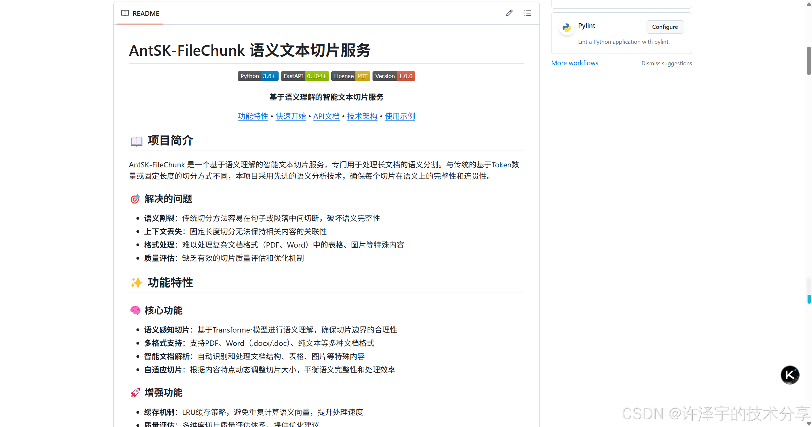Click the 核心功能 heading text
812x427 pixels.
tap(163, 310)
